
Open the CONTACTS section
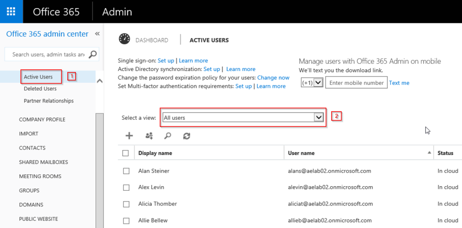[x=32, y=148]
